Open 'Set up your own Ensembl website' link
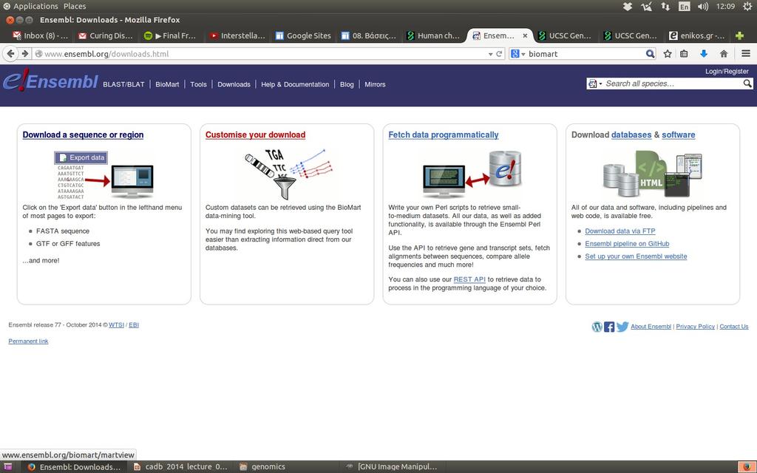Screen dimensions: 757x473 pyautogui.click(x=636, y=256)
